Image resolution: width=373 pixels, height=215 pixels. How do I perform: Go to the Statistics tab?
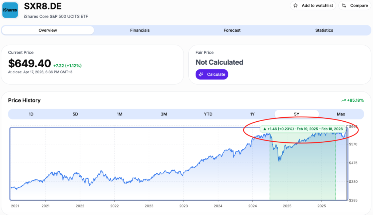(324, 30)
